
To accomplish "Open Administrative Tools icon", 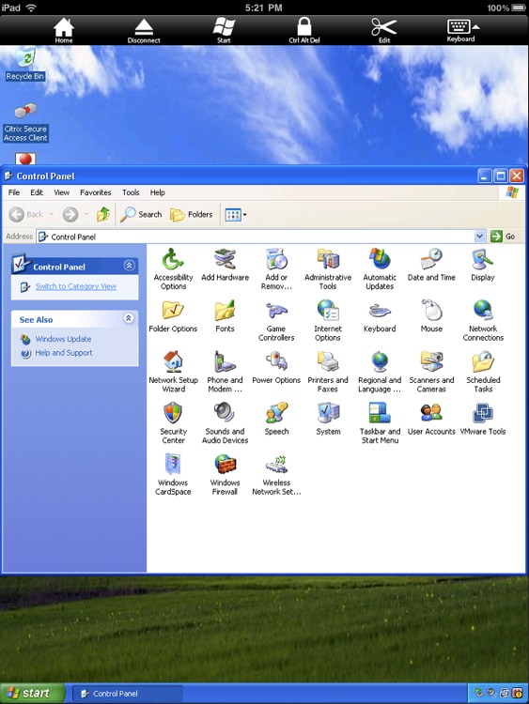I will [328, 269].
